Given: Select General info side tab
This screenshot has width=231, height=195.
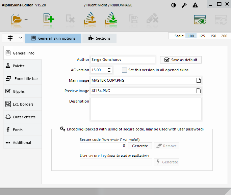Looking at the screenshot, I should (23, 53).
